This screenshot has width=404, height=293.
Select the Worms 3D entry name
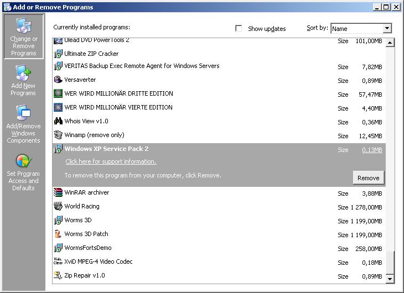pyautogui.click(x=78, y=220)
